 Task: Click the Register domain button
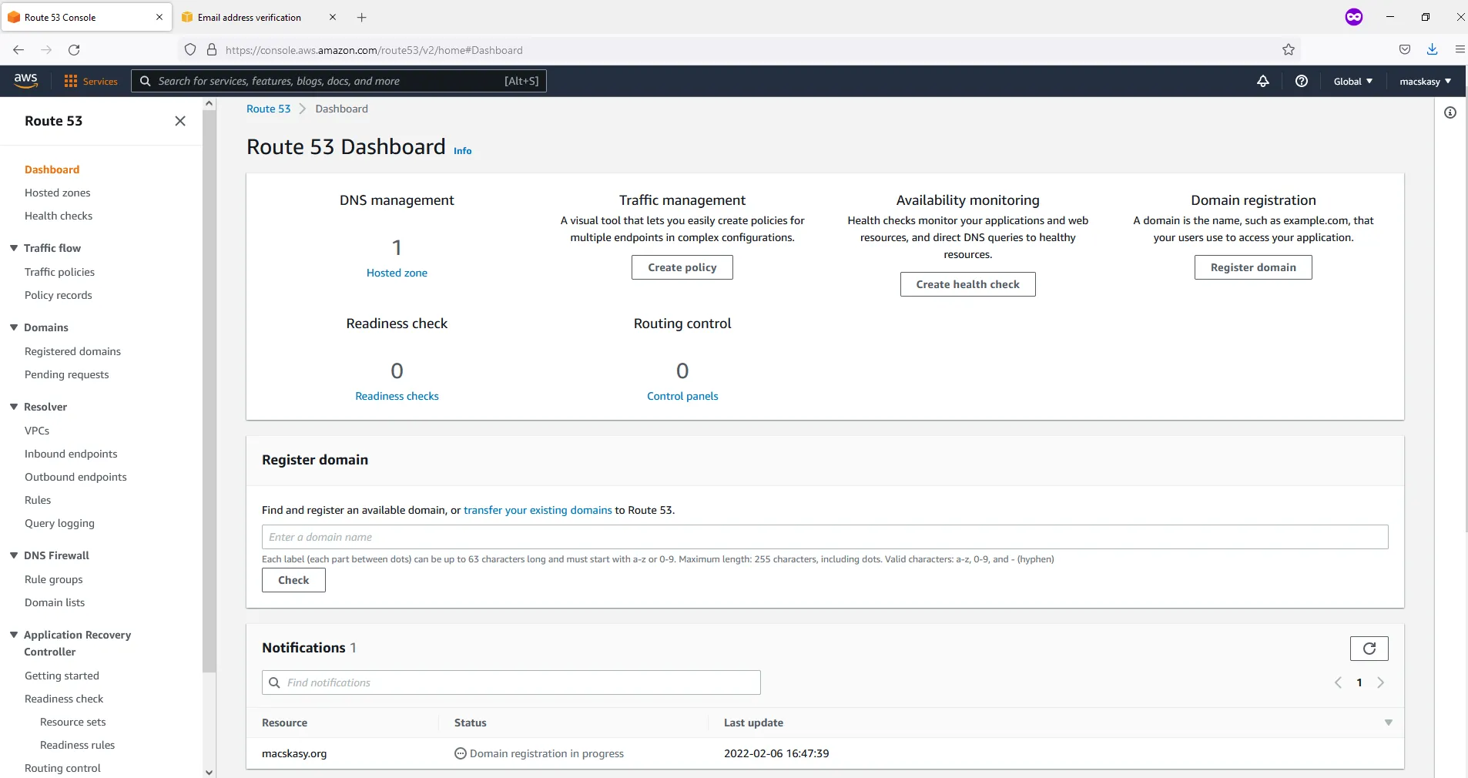pyautogui.click(x=1253, y=267)
